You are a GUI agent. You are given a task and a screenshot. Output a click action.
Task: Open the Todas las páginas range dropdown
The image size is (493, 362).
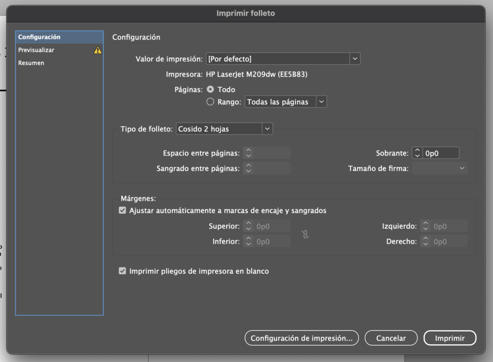tap(286, 102)
